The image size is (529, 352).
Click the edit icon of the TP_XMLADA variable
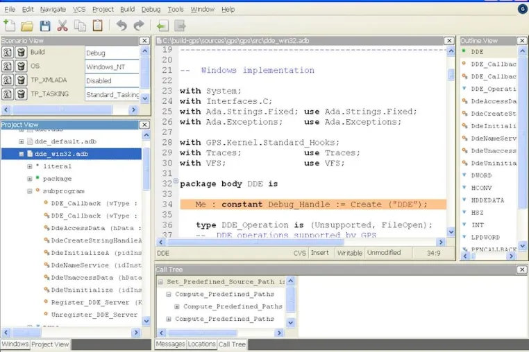tap(8, 80)
